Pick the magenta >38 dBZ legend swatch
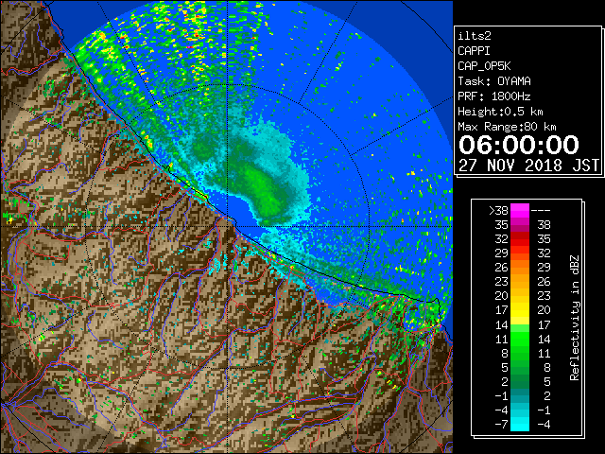The image size is (605, 454). [x=520, y=211]
